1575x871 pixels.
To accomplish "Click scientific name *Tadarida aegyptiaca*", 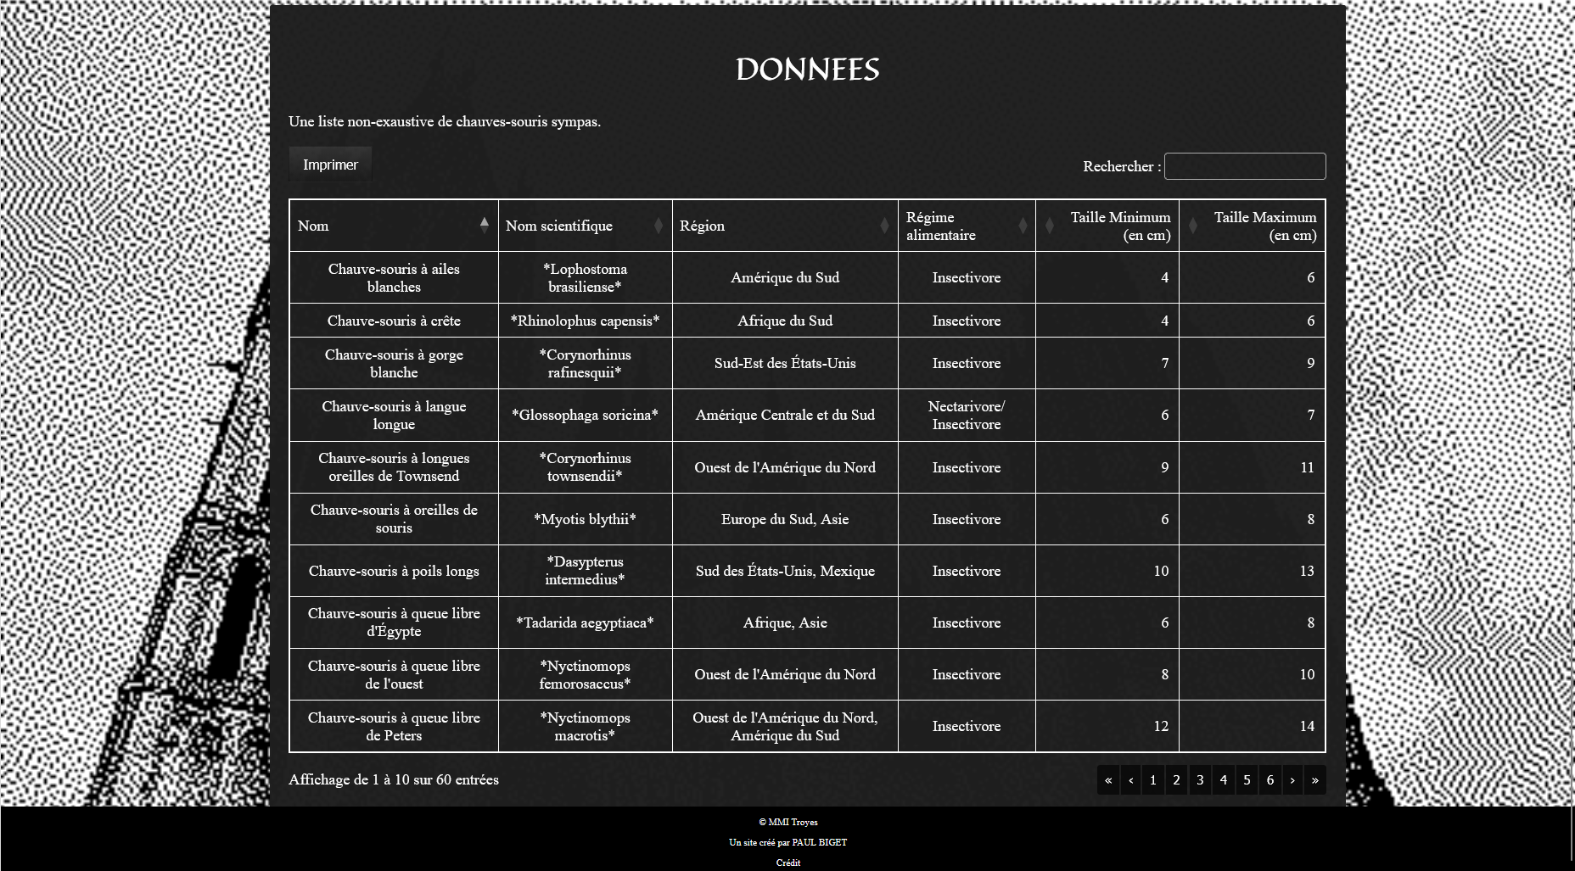I will (x=586, y=623).
